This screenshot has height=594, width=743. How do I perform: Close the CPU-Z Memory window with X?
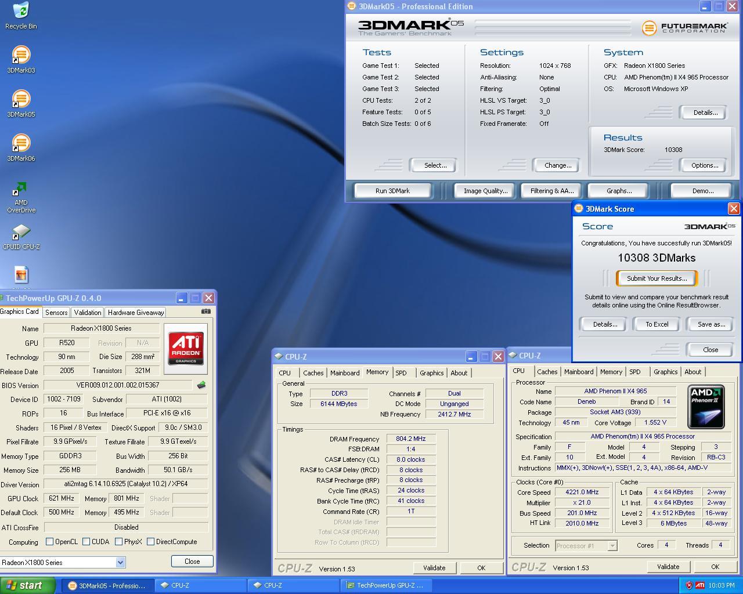coord(498,357)
